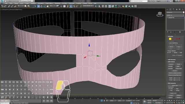Open the reference coordinate system dropdown

tap(53, 6)
